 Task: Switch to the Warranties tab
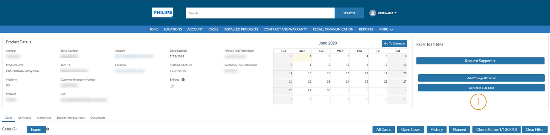coord(44,118)
